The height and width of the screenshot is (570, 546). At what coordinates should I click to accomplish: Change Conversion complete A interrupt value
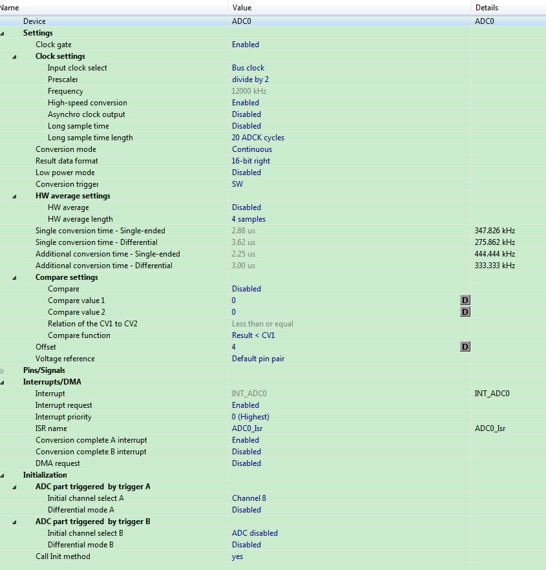pyautogui.click(x=246, y=440)
